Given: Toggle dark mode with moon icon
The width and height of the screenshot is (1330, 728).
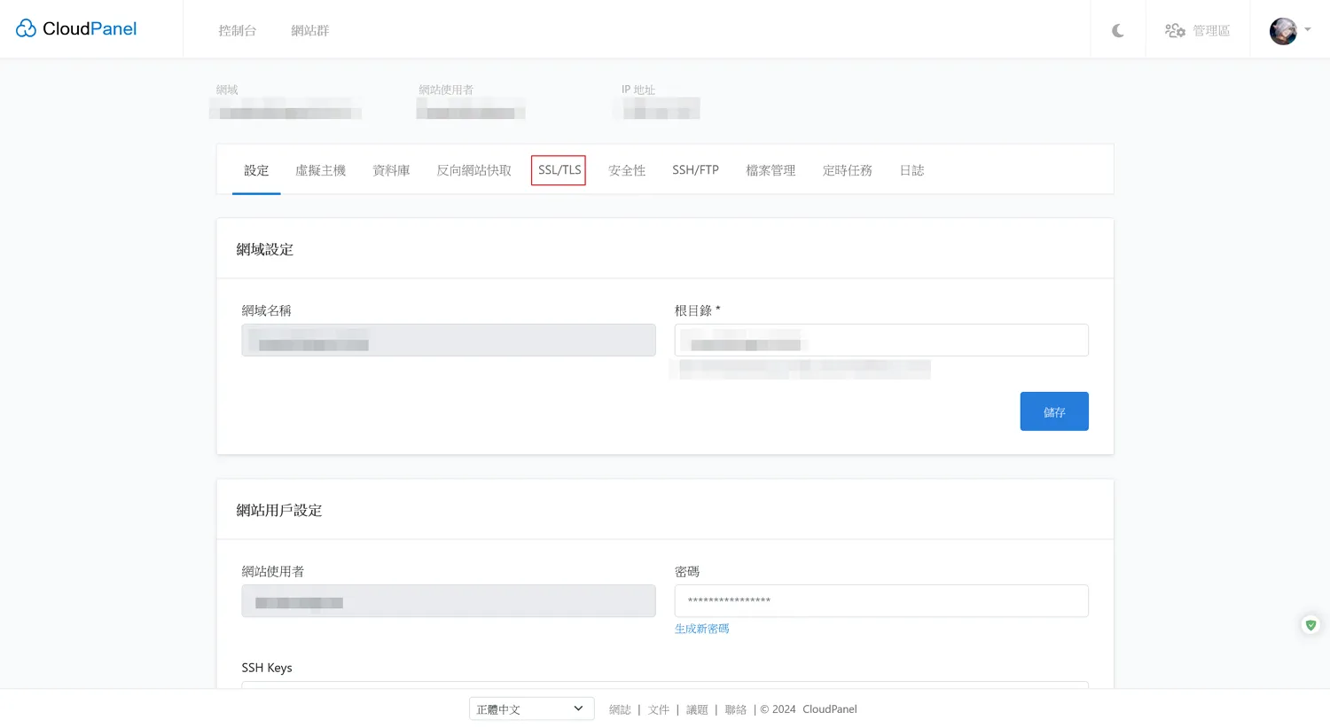Looking at the screenshot, I should [x=1117, y=31].
